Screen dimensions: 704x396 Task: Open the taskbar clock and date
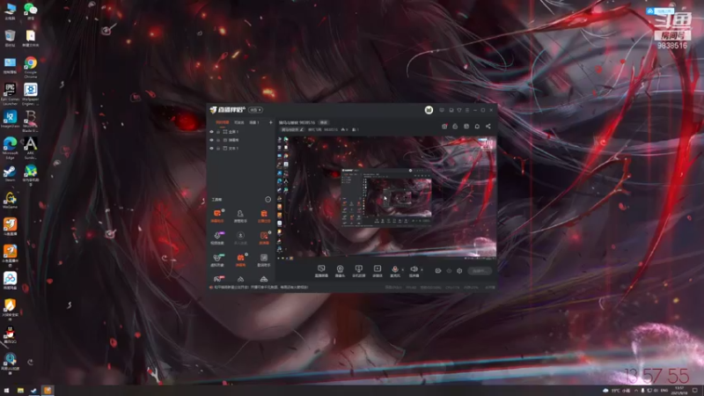pos(679,391)
